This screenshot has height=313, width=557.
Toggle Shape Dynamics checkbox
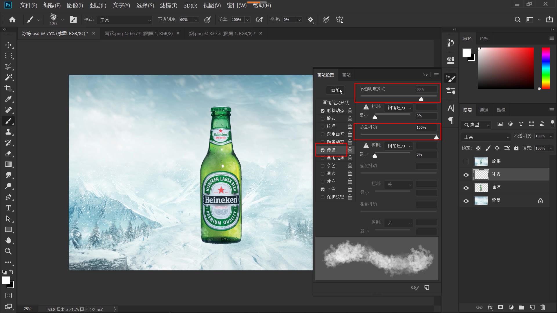click(323, 111)
